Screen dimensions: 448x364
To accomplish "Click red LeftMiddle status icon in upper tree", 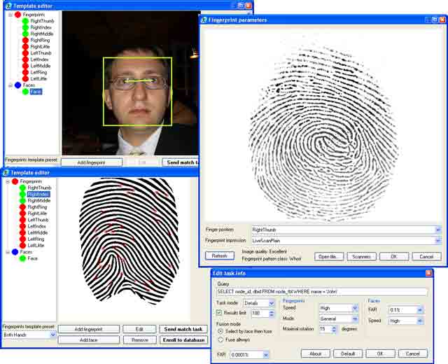I will pyautogui.click(x=25, y=66).
